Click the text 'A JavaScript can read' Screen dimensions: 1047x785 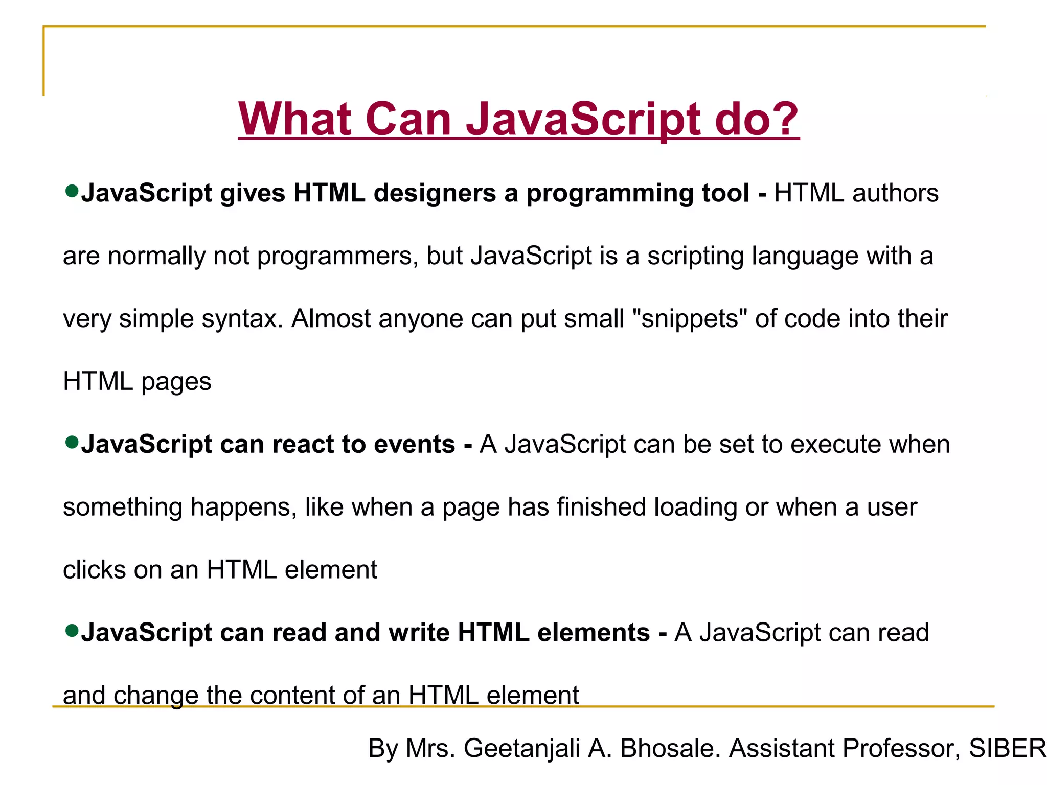point(802,632)
